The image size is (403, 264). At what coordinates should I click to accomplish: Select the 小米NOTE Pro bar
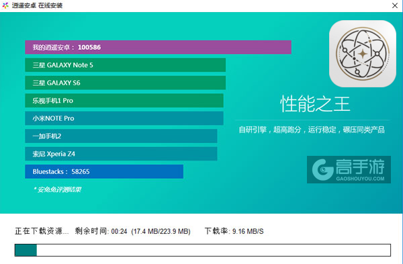click(x=124, y=118)
